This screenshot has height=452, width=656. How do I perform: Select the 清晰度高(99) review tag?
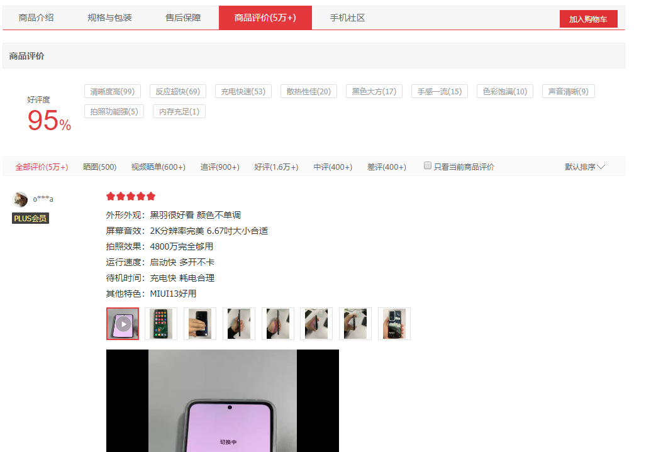click(x=113, y=91)
